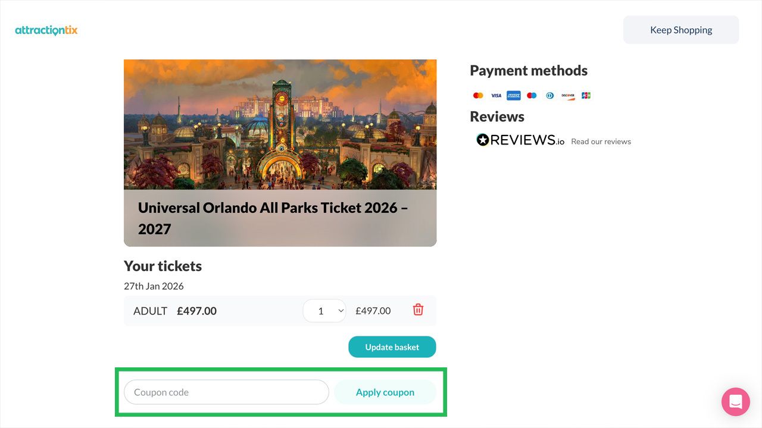The height and width of the screenshot is (428, 762).
Task: Click the Keep Shopping button
Action: 680,29
